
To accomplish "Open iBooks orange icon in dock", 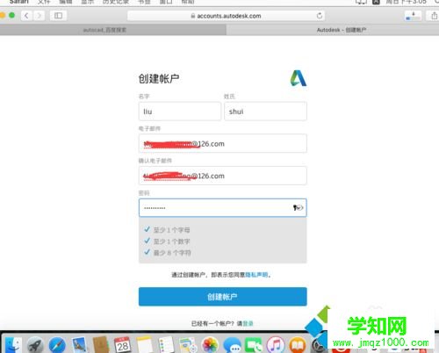I will pos(298,345).
